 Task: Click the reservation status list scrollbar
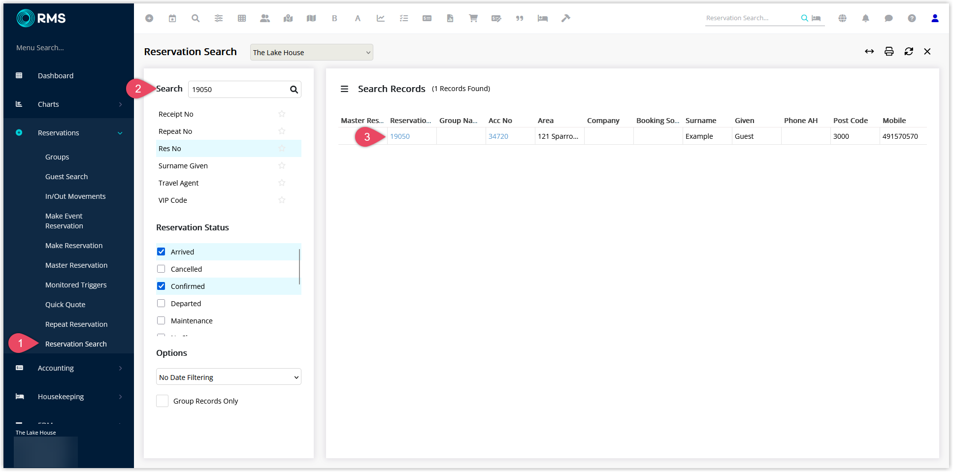click(299, 266)
